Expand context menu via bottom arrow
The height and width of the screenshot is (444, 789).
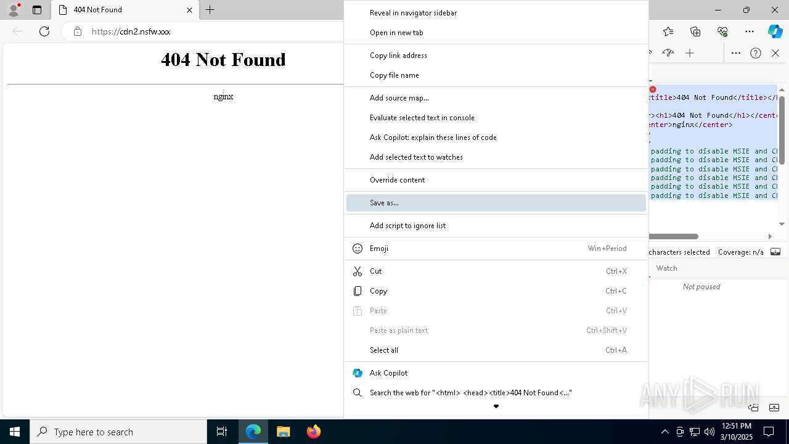click(x=496, y=406)
